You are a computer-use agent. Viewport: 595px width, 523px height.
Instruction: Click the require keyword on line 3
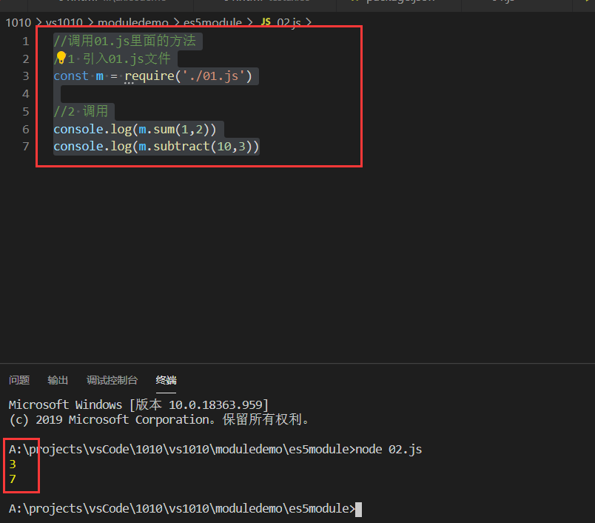[x=149, y=76]
